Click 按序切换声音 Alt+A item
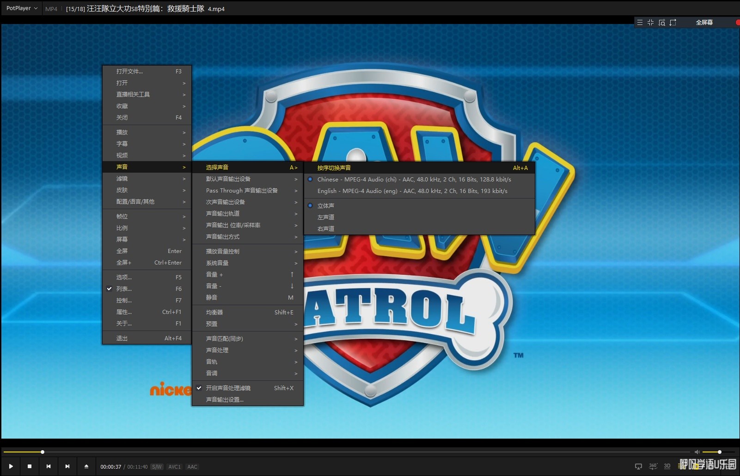Viewport: 740px width, 476px height. (x=419, y=168)
